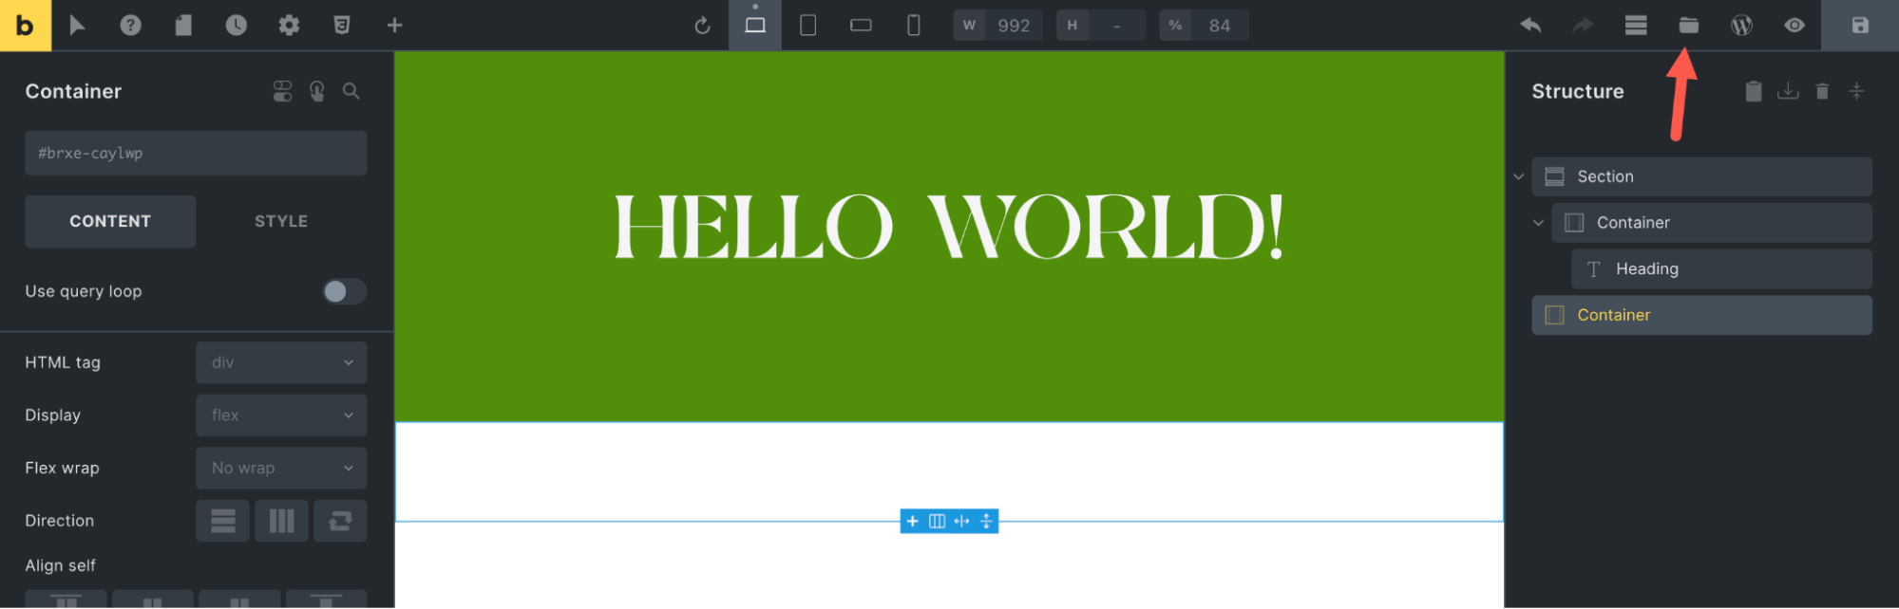Open page settings gear icon
This screenshot has height=609, width=1899.
pos(289,26)
